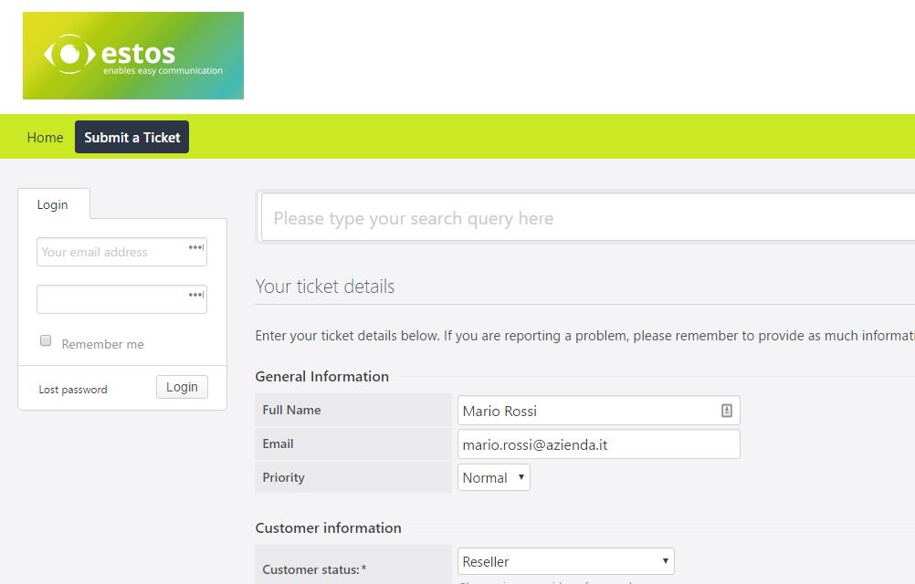Focus the login password field
The image size is (915, 584).
(122, 299)
